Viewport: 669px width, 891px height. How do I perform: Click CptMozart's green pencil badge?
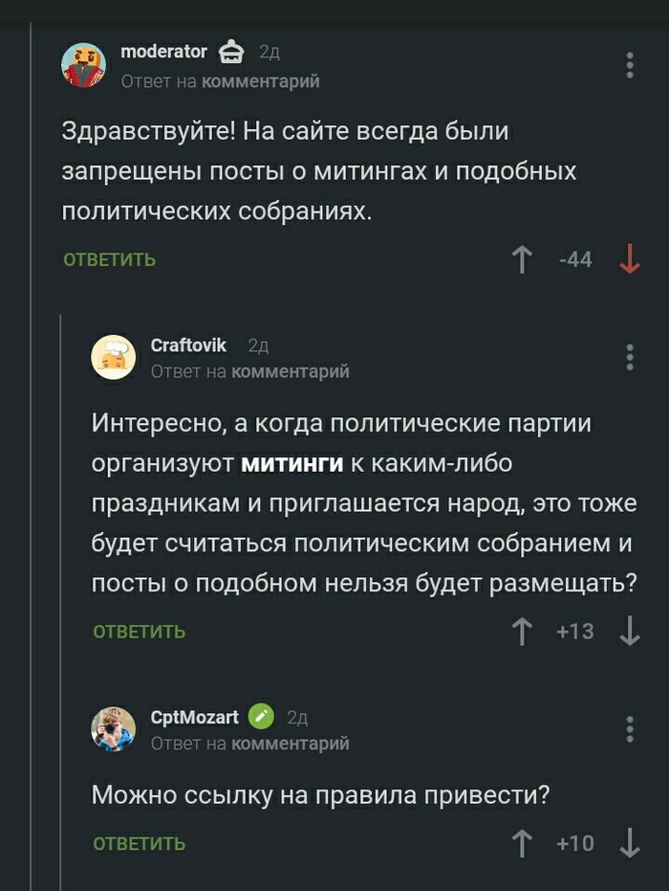(x=261, y=716)
